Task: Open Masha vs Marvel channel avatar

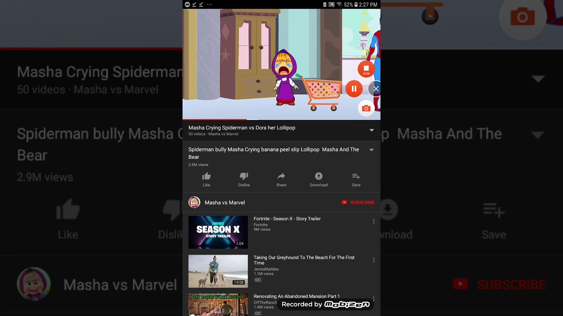Action: click(x=194, y=202)
